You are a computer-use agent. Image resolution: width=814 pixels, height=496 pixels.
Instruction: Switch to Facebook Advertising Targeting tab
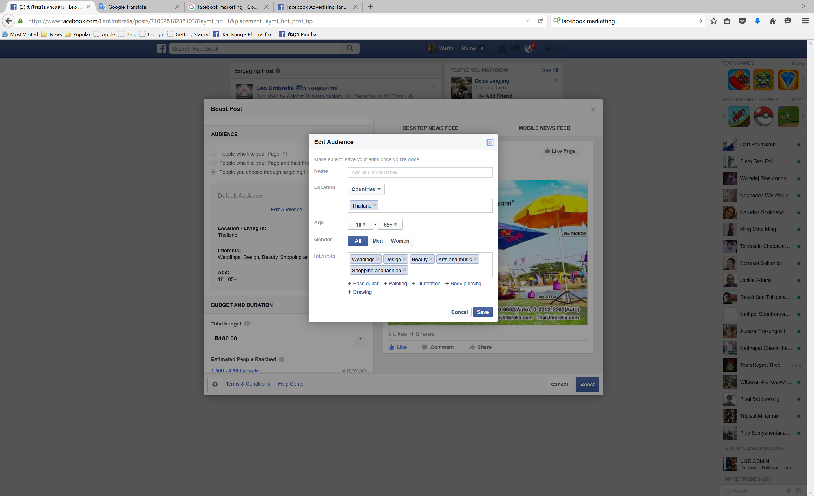(x=318, y=7)
